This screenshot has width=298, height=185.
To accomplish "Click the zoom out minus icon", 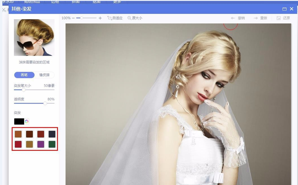I will [73, 18].
